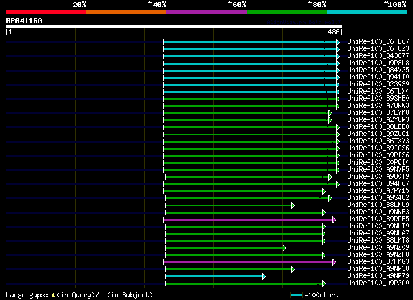Image resolution: width=413 pixels, height=300 pixels.
Task: Open the UniRef100_C6T8Z3 hit label
Action: pyautogui.click(x=378, y=48)
